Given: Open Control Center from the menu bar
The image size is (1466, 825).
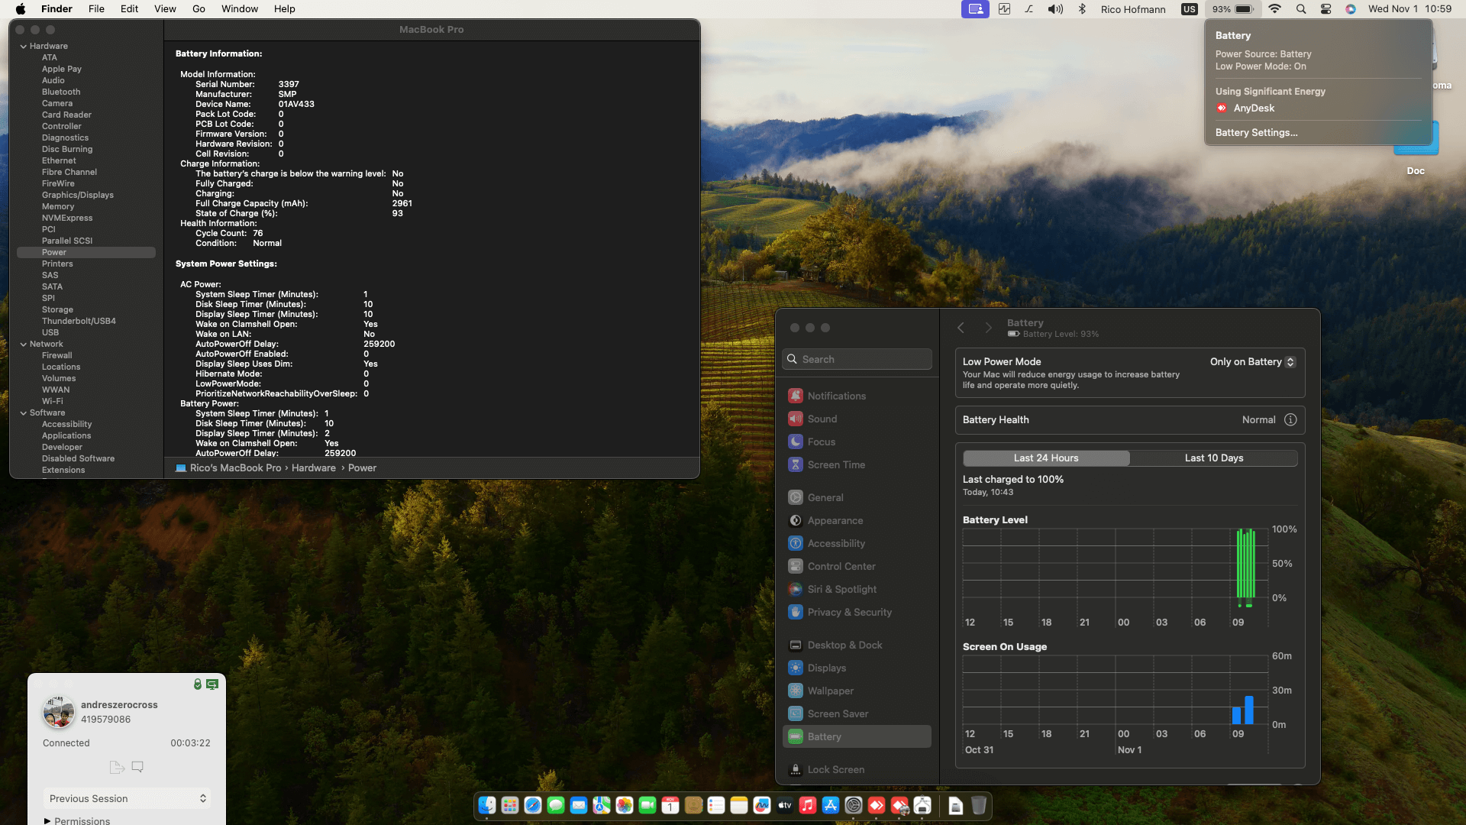Looking at the screenshot, I should point(1326,9).
